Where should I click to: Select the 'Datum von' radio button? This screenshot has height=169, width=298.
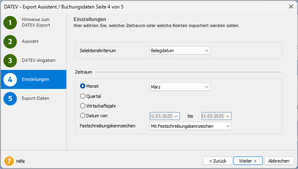coord(82,115)
